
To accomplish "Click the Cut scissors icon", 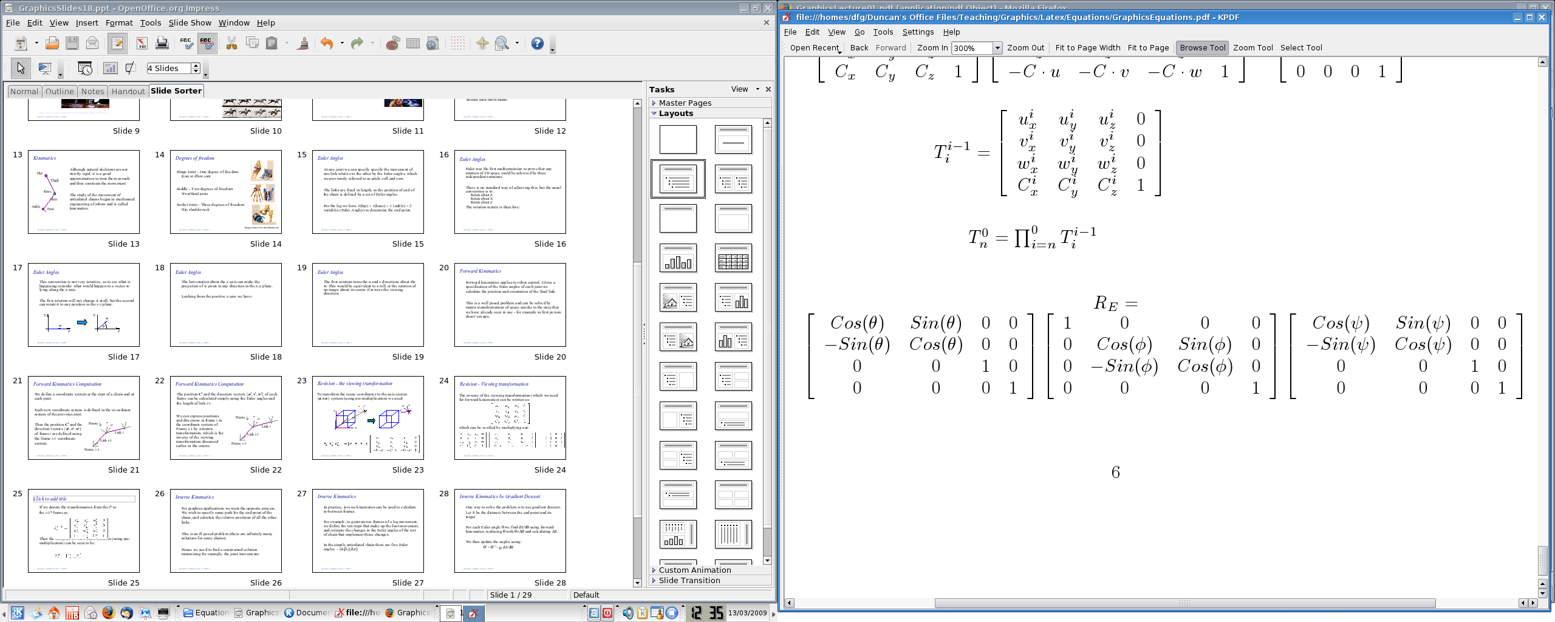I will click(231, 43).
